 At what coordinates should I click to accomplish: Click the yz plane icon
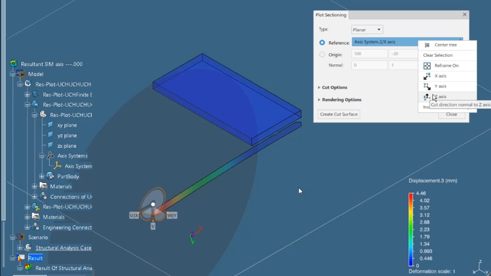tap(50, 135)
